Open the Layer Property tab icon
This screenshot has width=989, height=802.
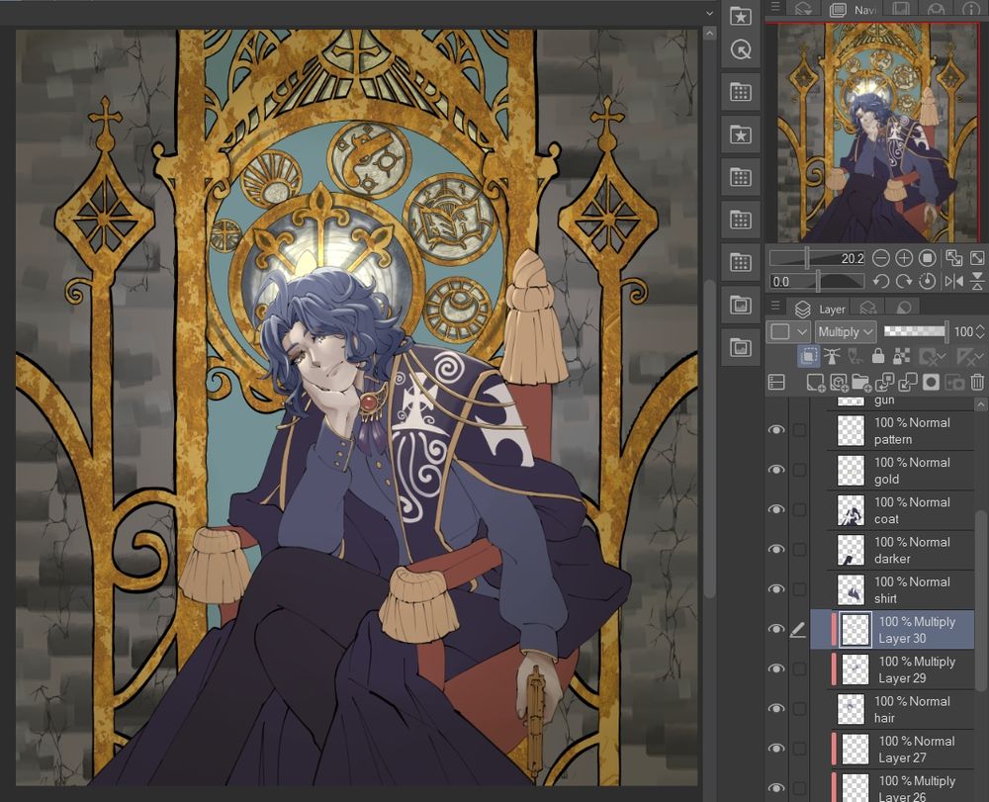(x=903, y=309)
